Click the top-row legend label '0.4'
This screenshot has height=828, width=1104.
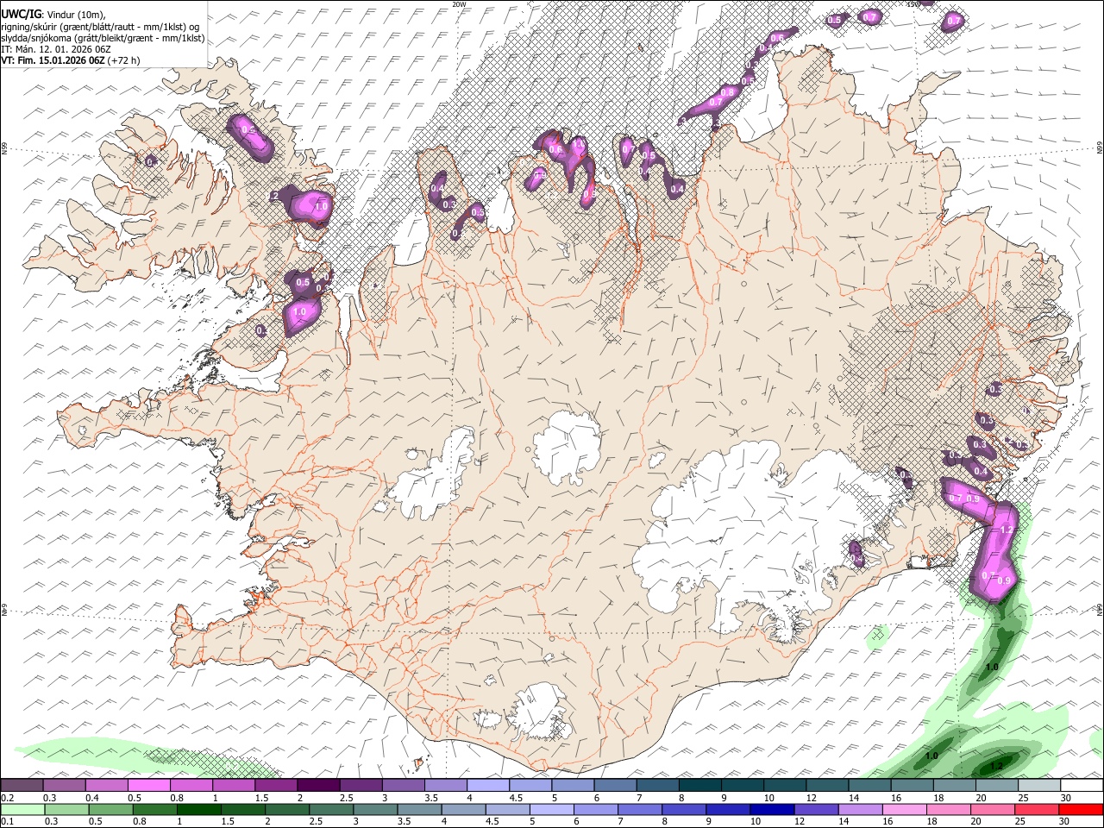pos(92,798)
